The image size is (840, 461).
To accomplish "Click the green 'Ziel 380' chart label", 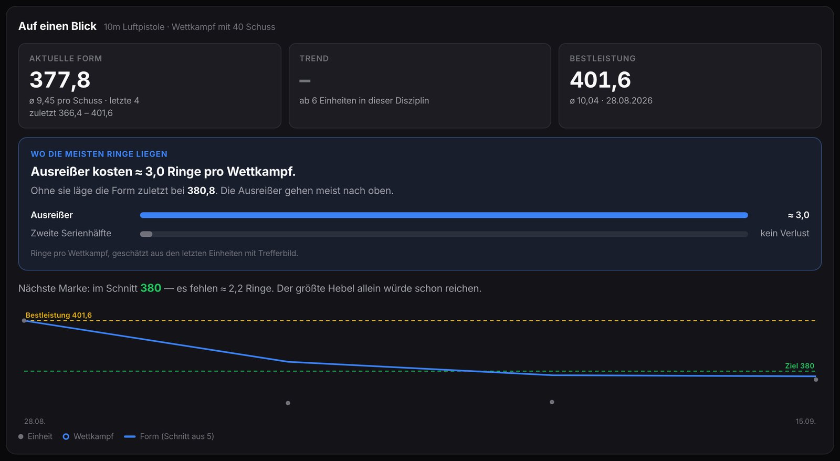I will [x=800, y=366].
